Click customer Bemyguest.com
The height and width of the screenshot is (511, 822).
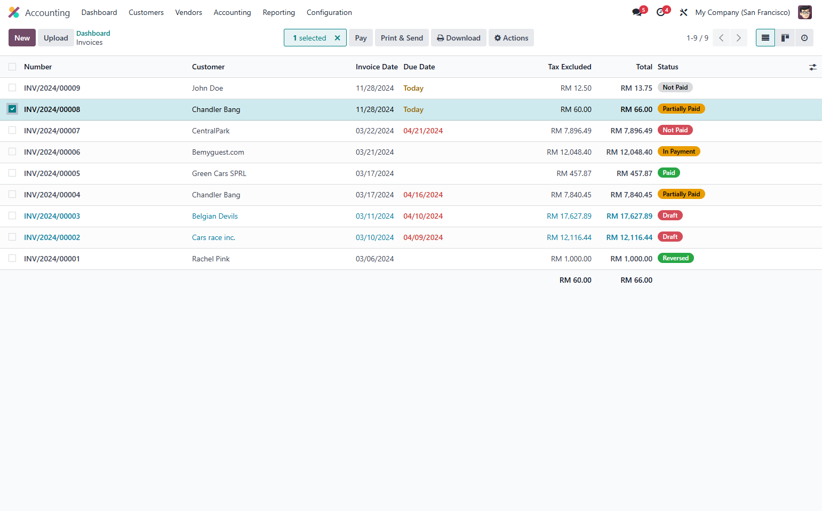[x=218, y=152]
